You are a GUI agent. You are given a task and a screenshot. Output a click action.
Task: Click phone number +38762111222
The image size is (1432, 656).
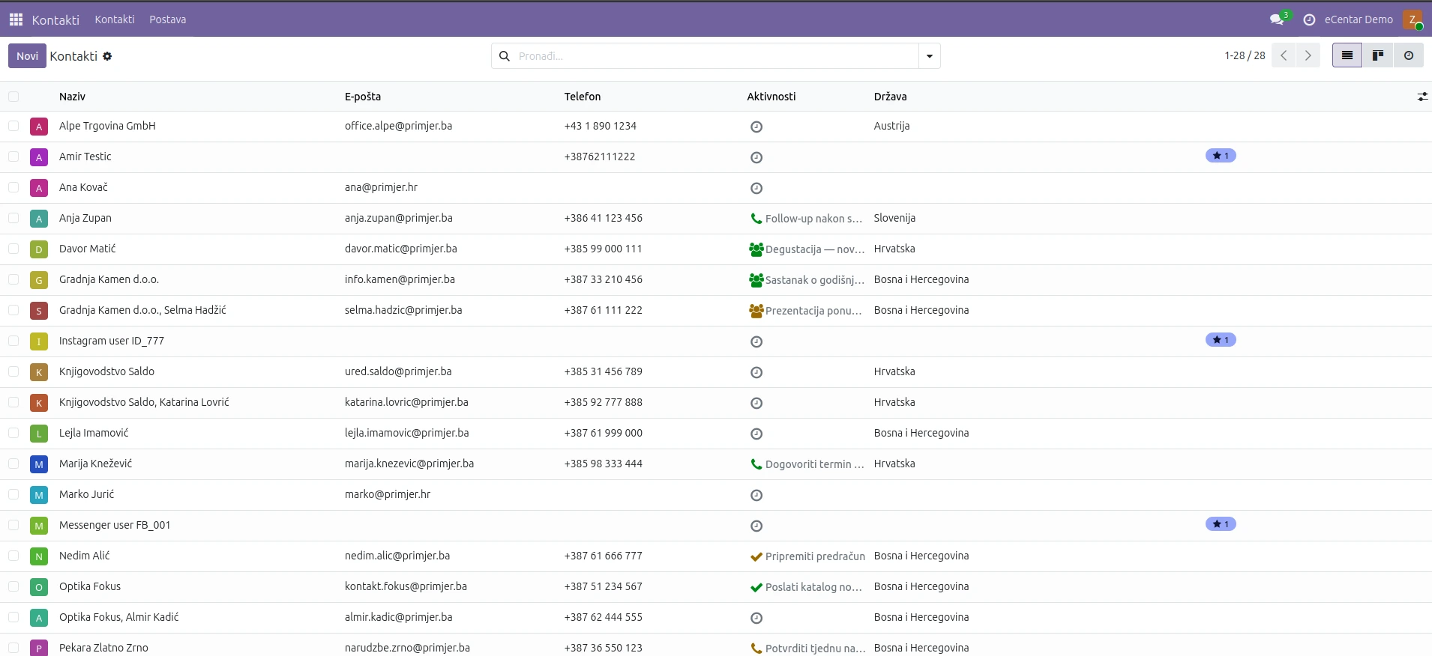point(600,157)
